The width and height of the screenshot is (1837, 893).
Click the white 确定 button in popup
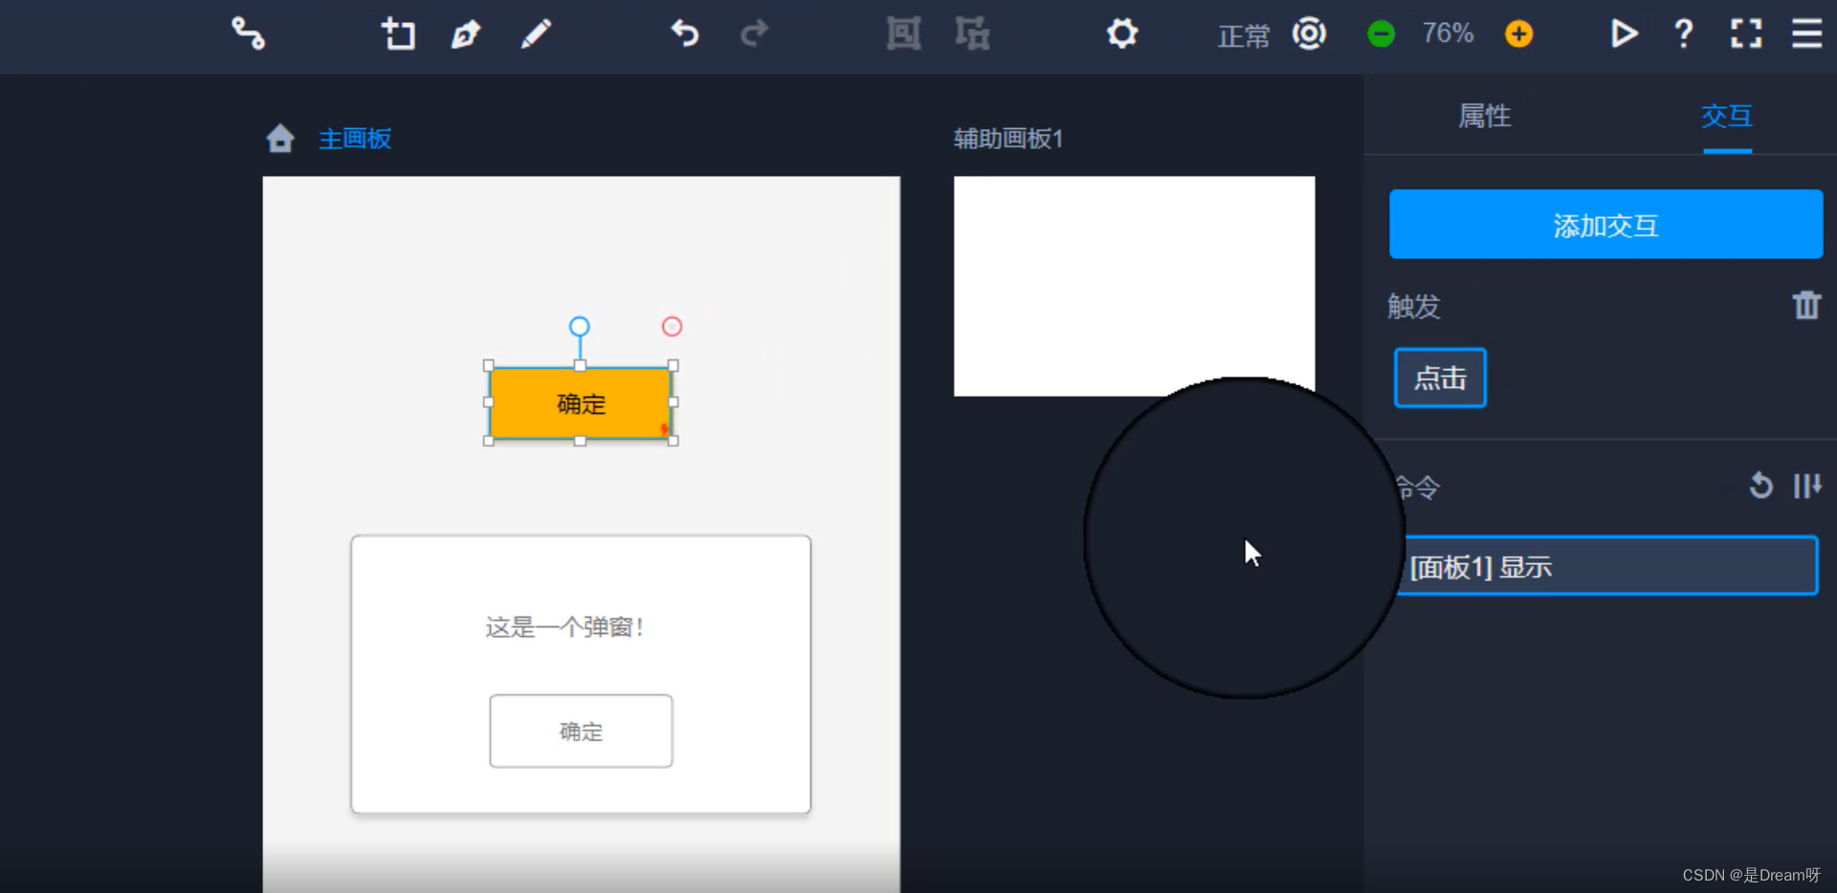click(x=581, y=731)
